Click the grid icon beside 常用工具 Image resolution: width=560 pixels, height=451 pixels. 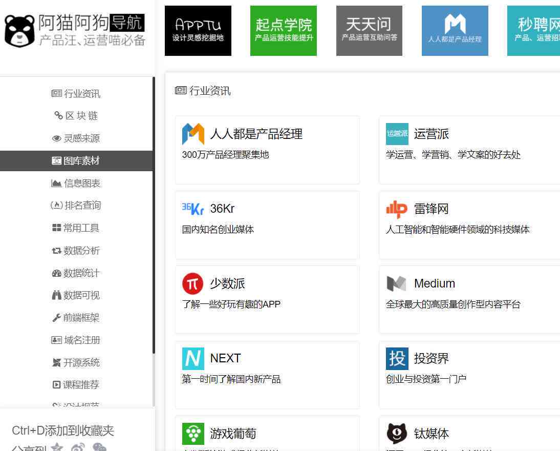click(57, 228)
